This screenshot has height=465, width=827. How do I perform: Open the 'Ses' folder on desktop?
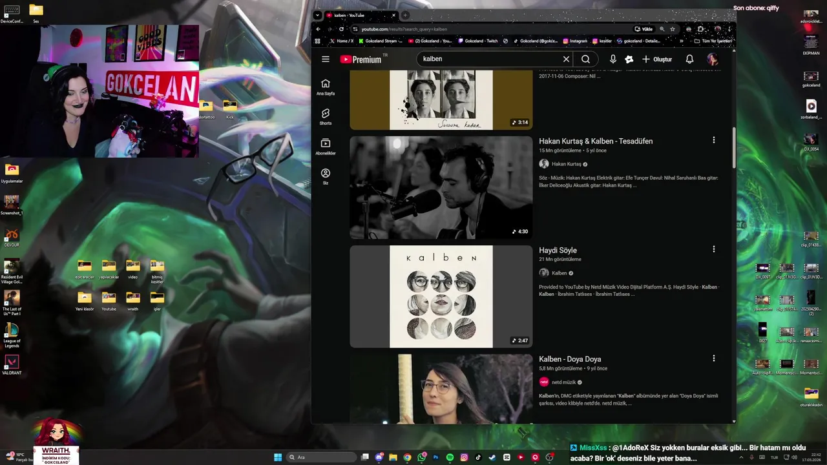(x=36, y=13)
